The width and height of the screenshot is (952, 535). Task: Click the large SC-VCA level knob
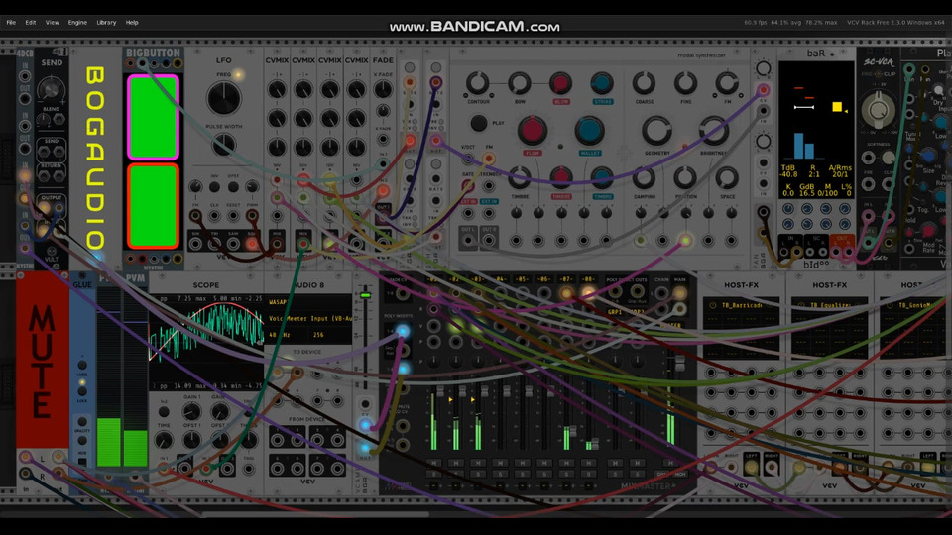click(878, 110)
